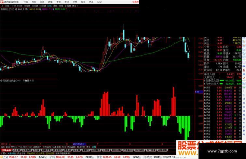
Task: Click the red app logo icon
Action: coord(2,2)
